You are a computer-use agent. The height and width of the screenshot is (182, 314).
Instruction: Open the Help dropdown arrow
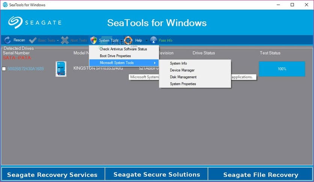146,40
